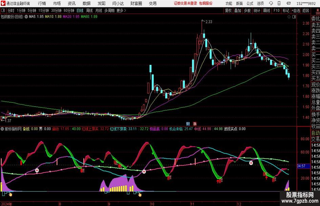Open the 交易 menu
This screenshot has height=206, width=320.
pyautogui.click(x=153, y=3)
